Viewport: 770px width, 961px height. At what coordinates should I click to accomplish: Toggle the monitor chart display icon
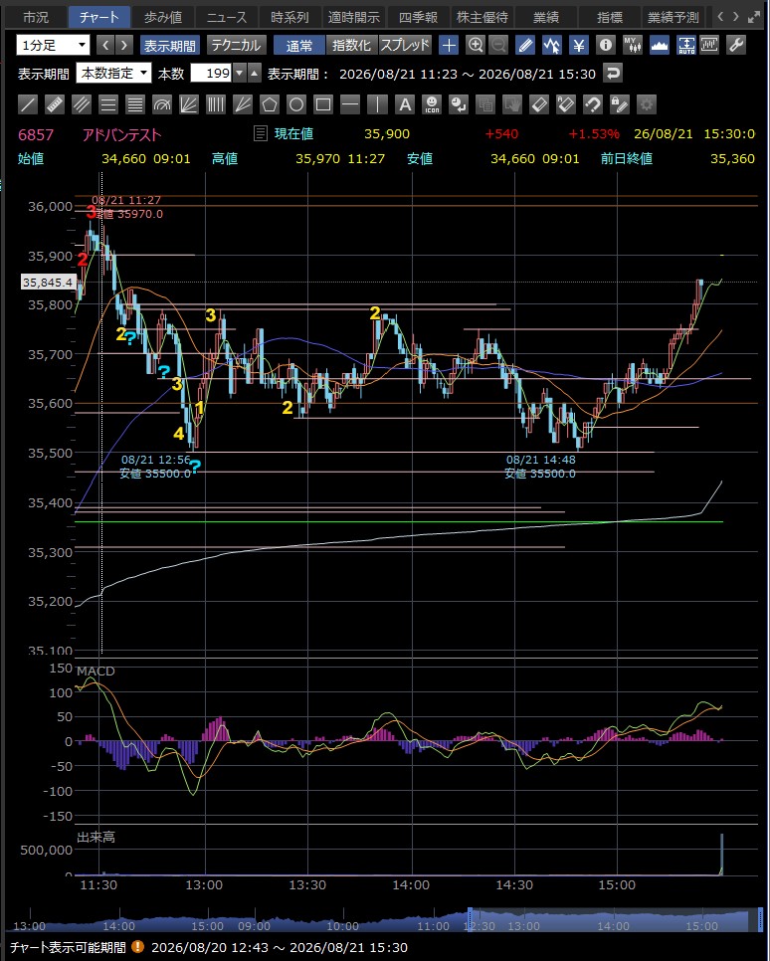tap(709, 46)
